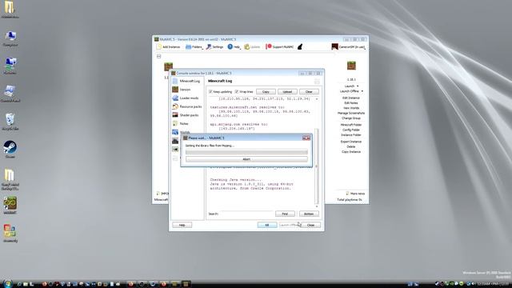
Task: Click the Upload log button
Action: [x=287, y=92]
